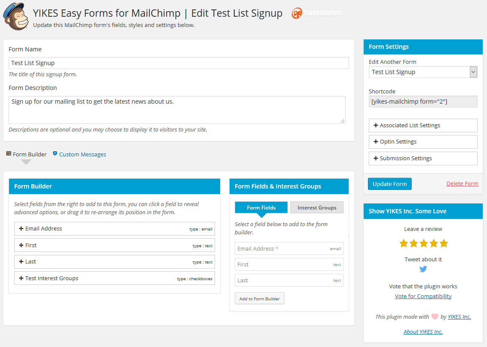Screen dimensions: 487x347
Task: Open the Custom Messages tab
Action: (80, 154)
